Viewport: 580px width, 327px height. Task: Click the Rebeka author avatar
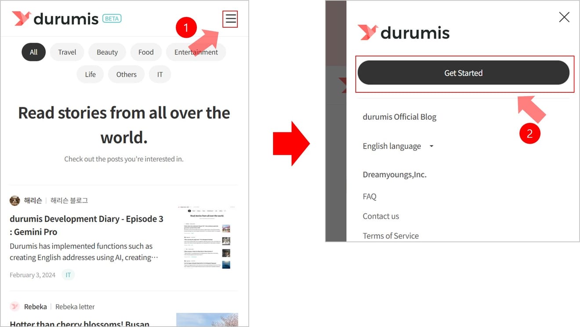pyautogui.click(x=15, y=307)
